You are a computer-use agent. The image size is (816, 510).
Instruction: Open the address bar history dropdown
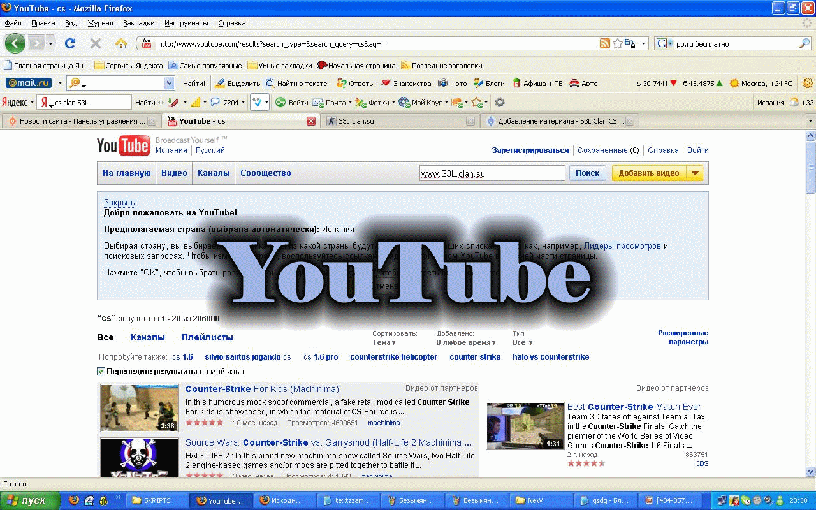click(644, 43)
